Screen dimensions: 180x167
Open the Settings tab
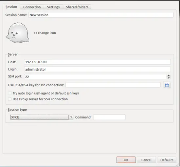click(53, 7)
